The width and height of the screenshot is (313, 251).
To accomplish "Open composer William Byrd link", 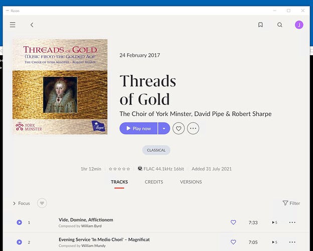I will click(91, 226).
